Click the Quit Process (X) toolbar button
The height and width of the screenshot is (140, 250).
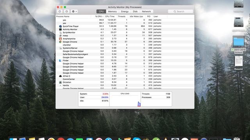coord(60,11)
